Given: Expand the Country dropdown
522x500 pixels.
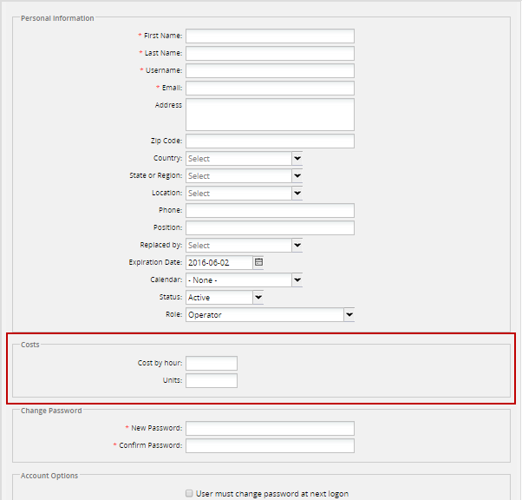Looking at the screenshot, I should click(297, 159).
